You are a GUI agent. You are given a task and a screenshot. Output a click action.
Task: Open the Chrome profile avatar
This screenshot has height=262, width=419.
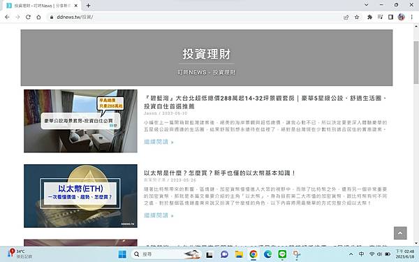coord(401,17)
